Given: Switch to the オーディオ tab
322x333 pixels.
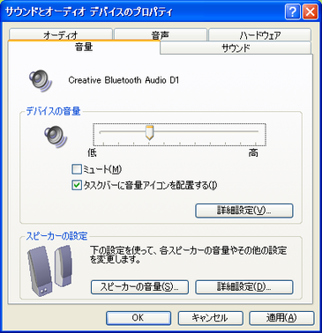Looking at the screenshot, I should (x=61, y=34).
